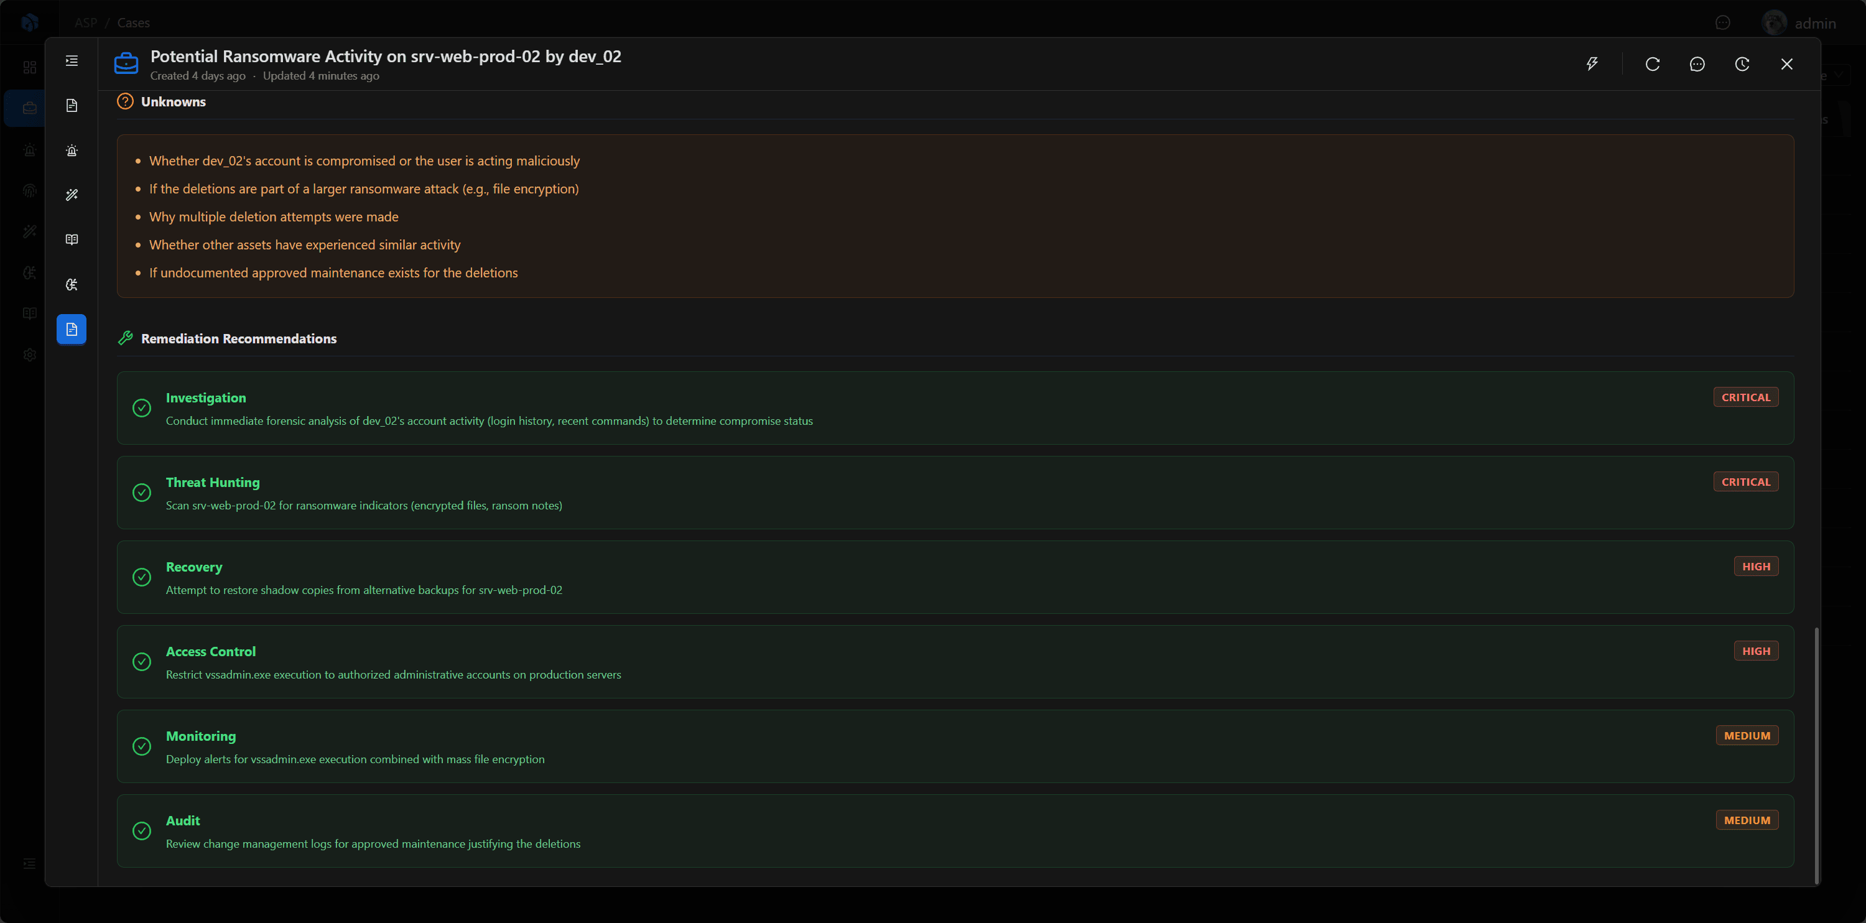Open alert siren icon in main sidebar
The width and height of the screenshot is (1866, 923).
(30, 150)
